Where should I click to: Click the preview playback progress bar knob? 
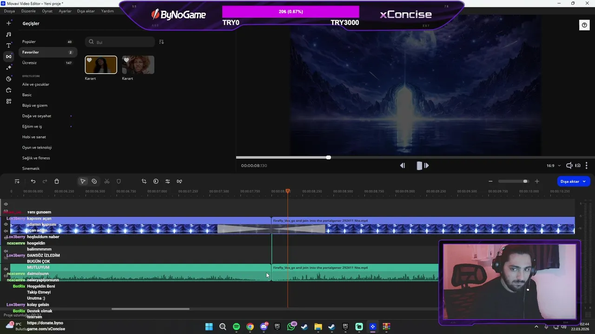329,157
